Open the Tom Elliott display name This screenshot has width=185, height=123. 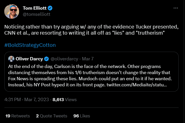[35, 8]
